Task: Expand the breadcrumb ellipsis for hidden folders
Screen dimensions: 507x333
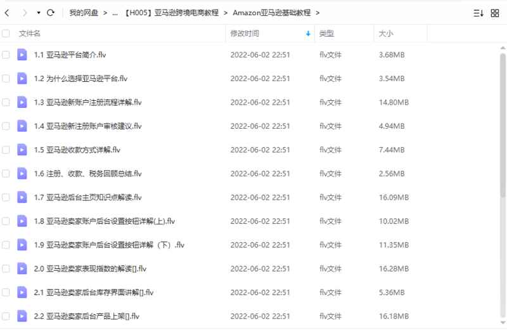Action: 115,13
